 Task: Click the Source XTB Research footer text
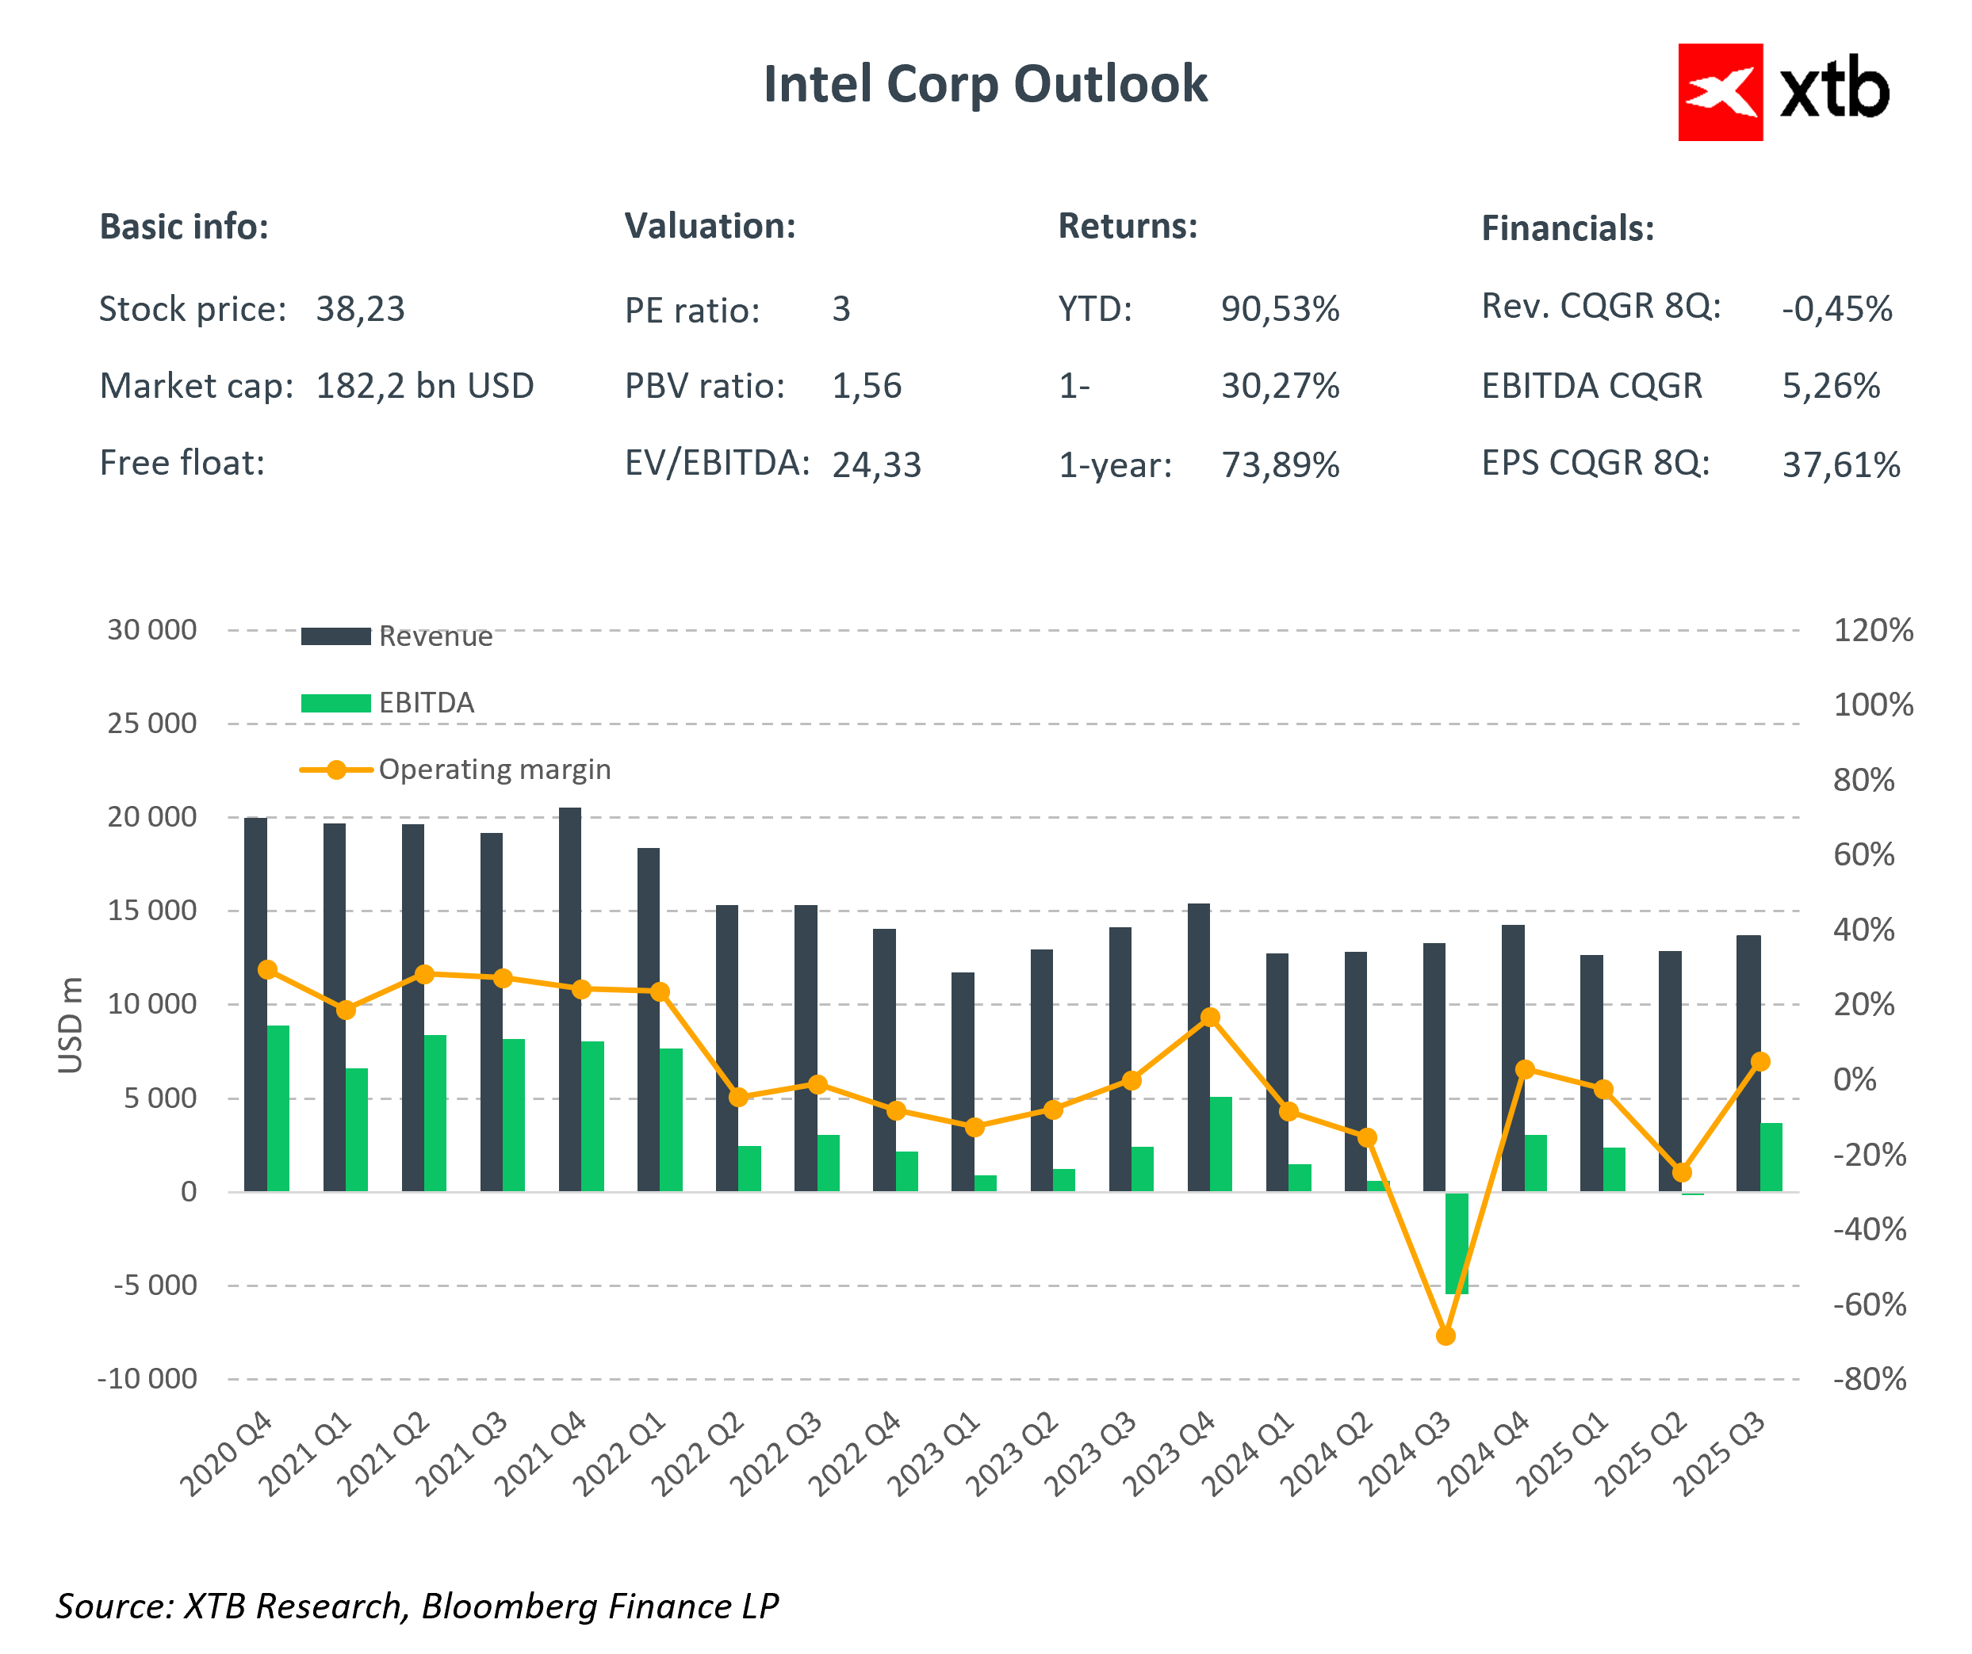click(x=417, y=1605)
